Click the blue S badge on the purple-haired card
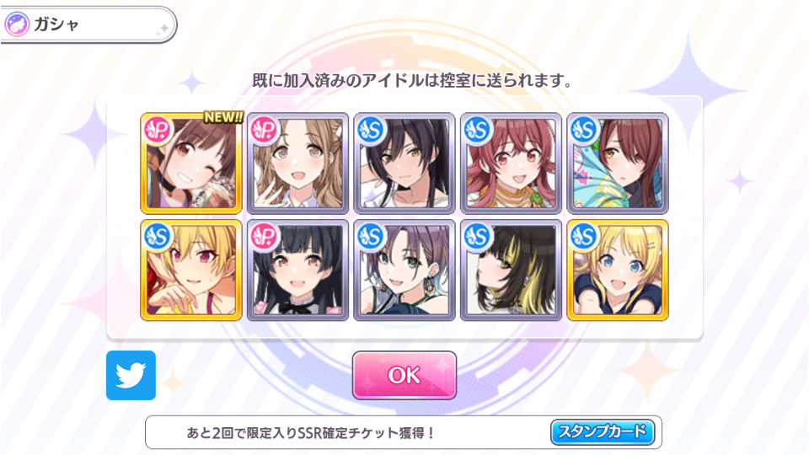This screenshot has width=809, height=455. [371, 236]
